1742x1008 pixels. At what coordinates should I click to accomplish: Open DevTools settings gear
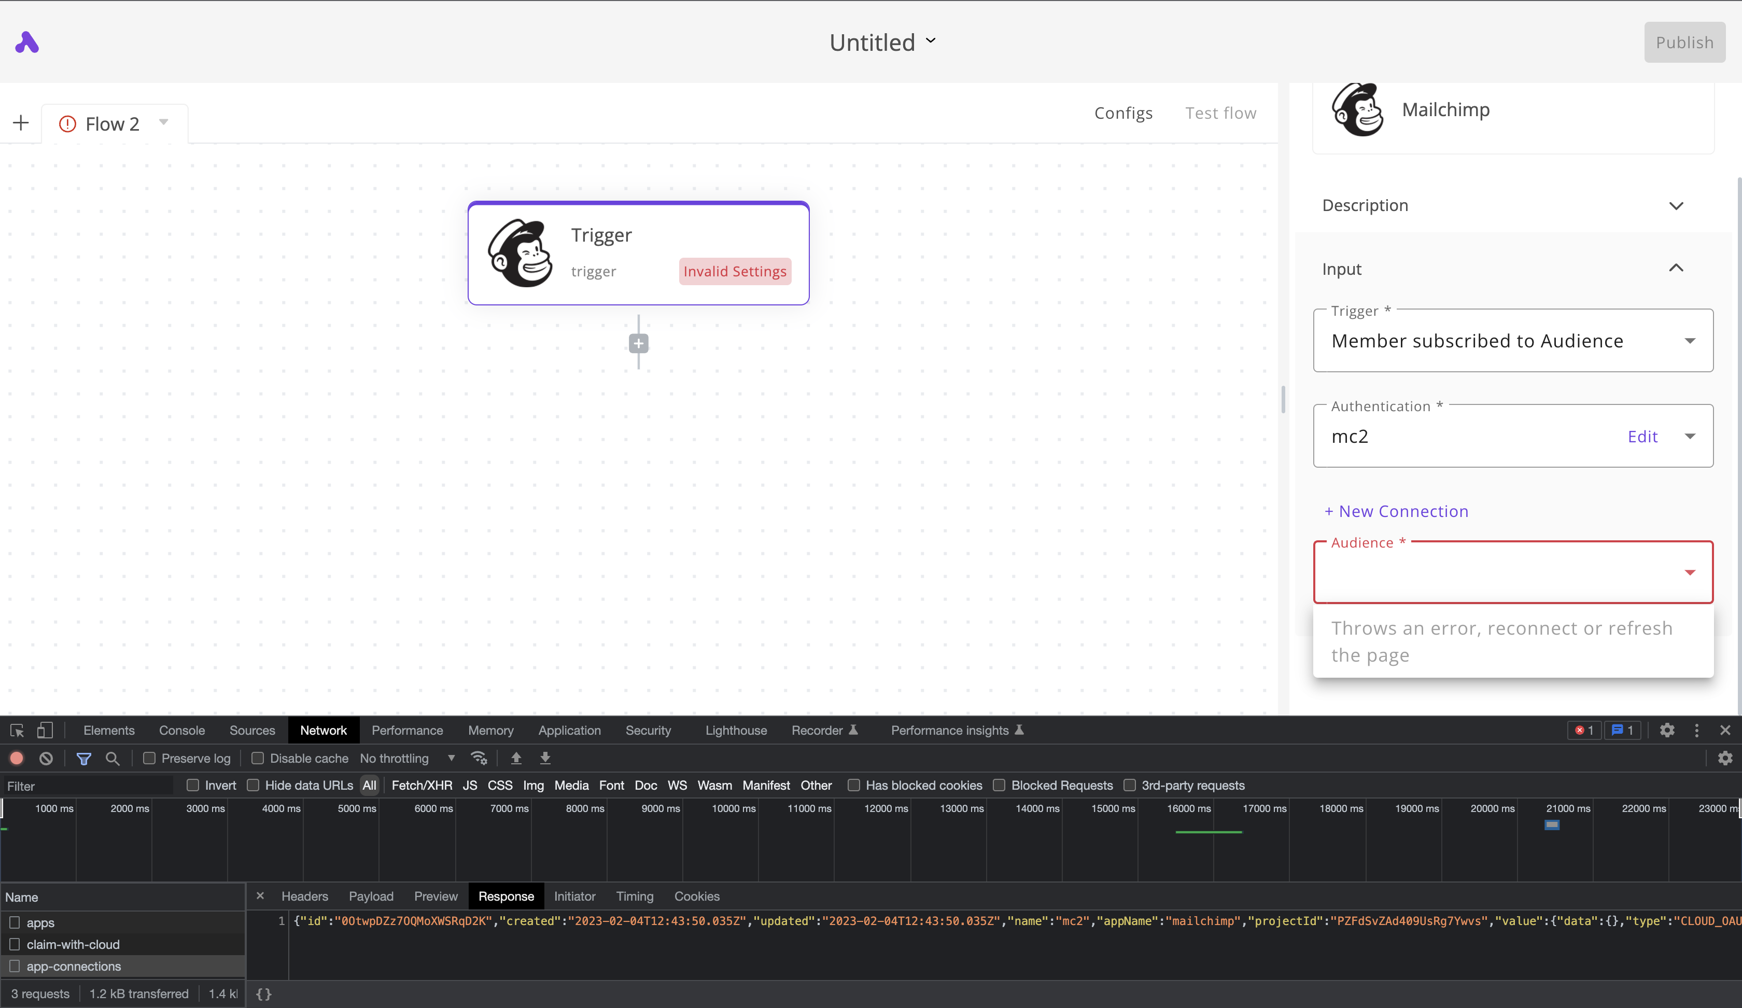coord(1668,730)
